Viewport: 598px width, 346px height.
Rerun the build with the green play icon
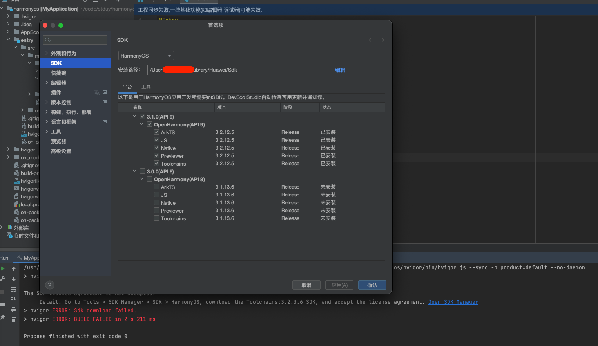[x=3, y=269]
